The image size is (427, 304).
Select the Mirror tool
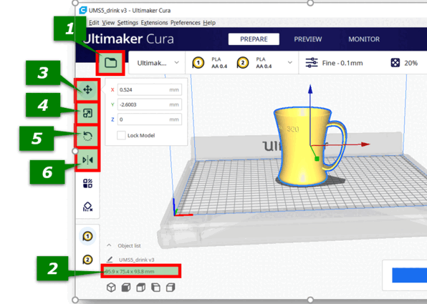[87, 160]
